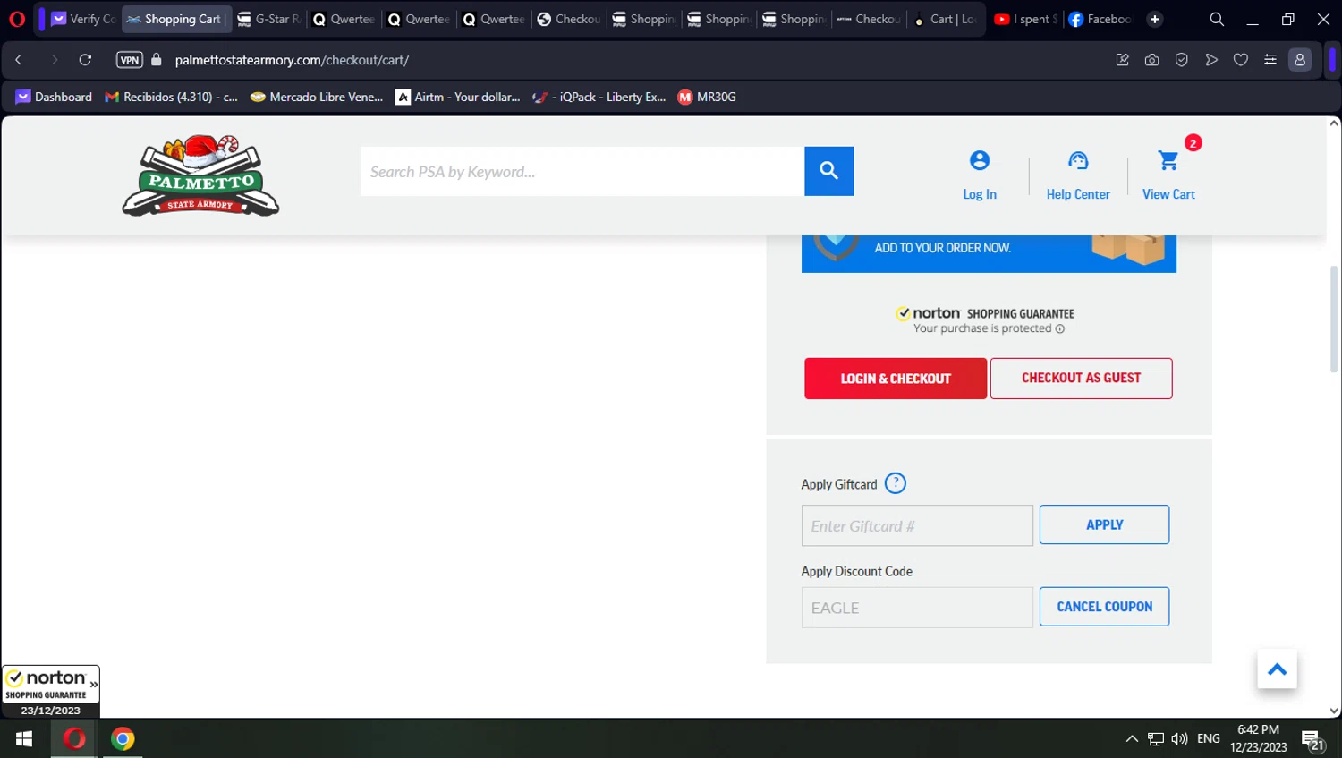Click the tab search magnifier icon
1342x758 pixels.
(1217, 19)
